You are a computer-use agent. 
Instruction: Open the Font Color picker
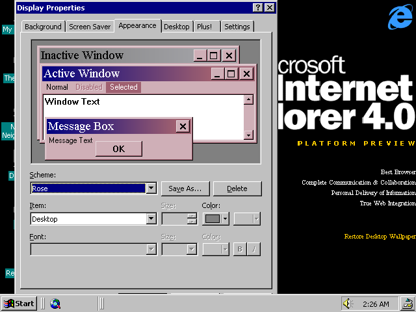point(215,250)
